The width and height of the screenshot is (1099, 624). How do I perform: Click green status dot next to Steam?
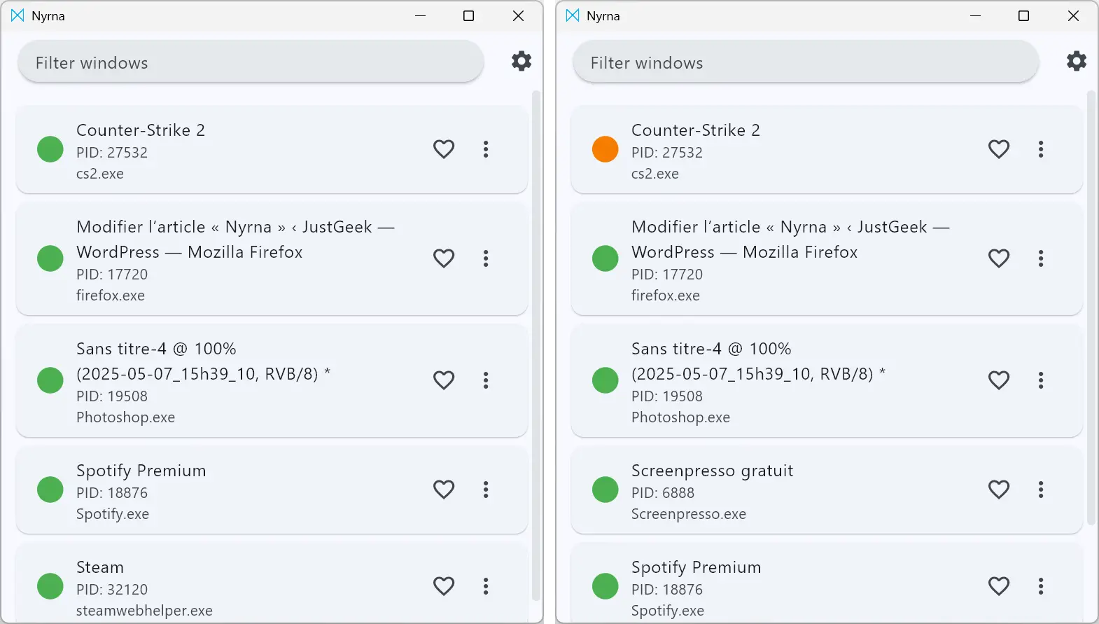click(50, 586)
